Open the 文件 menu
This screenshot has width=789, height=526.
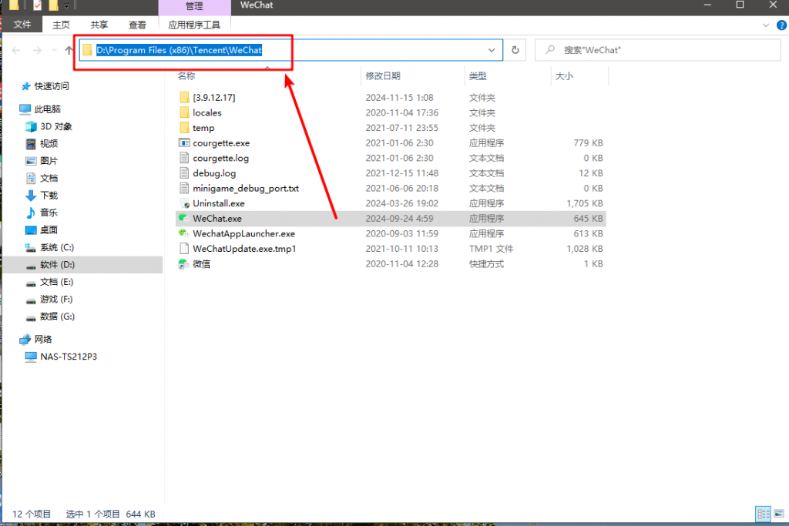[22, 25]
